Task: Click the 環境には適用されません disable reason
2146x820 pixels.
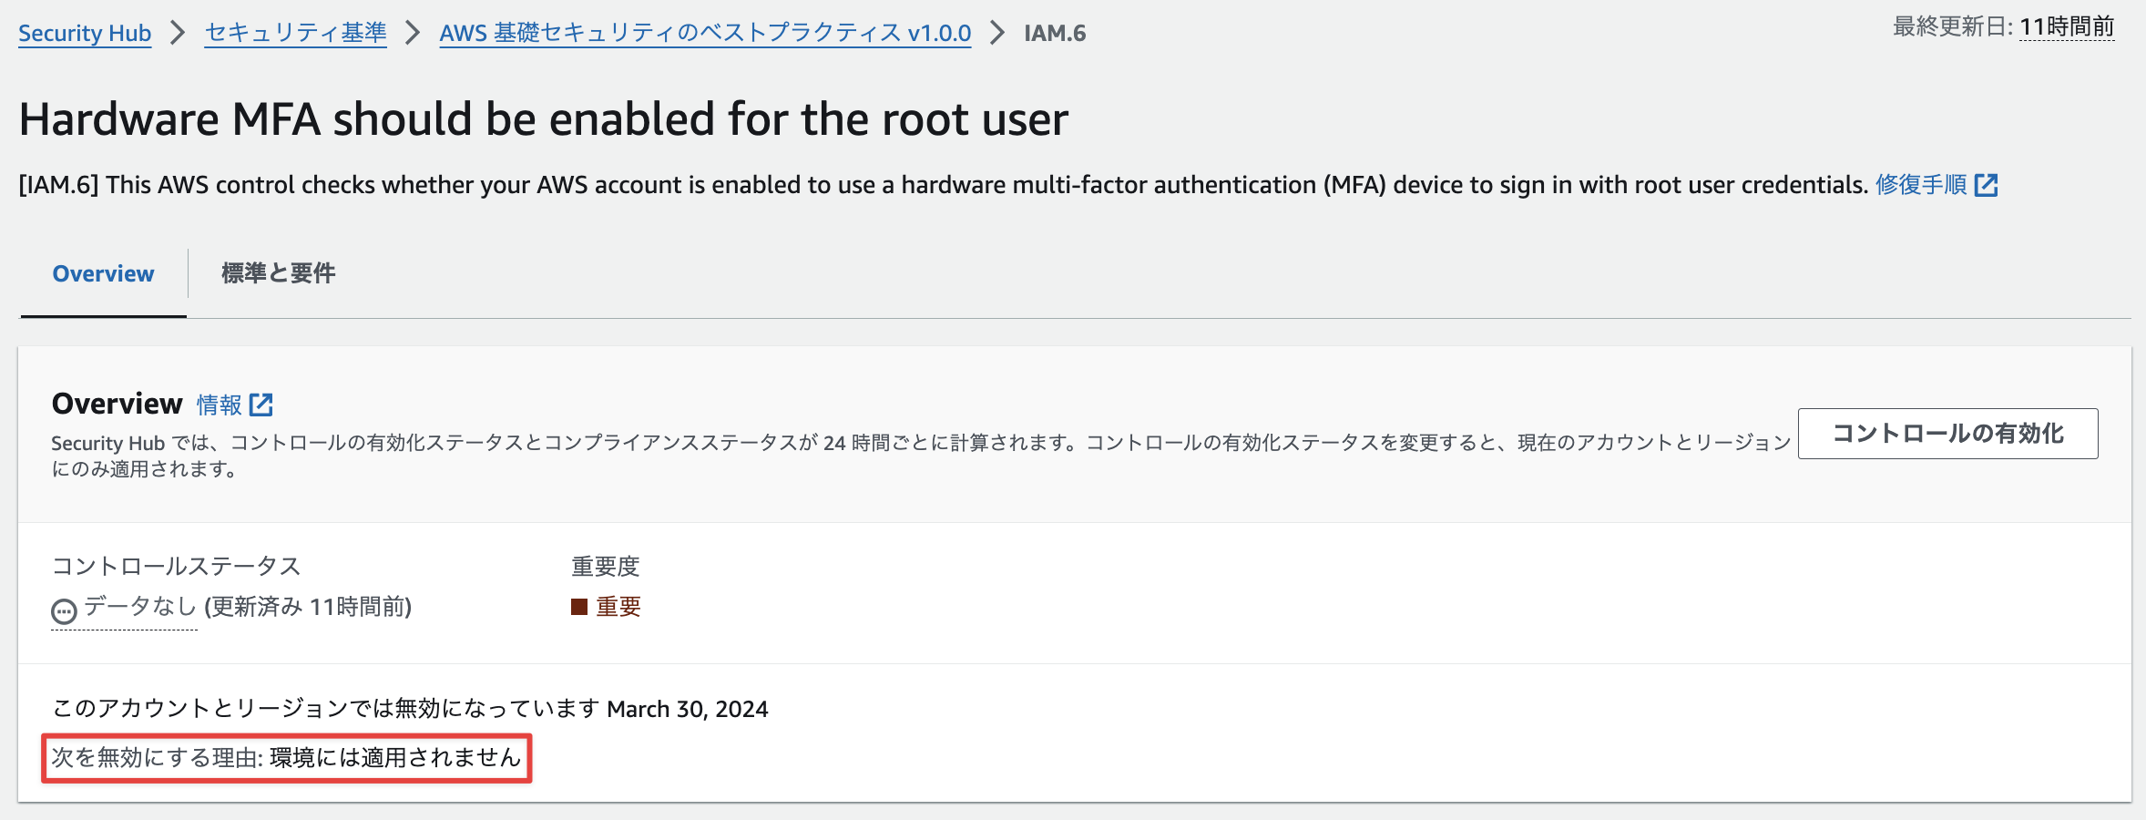Action: click(395, 758)
